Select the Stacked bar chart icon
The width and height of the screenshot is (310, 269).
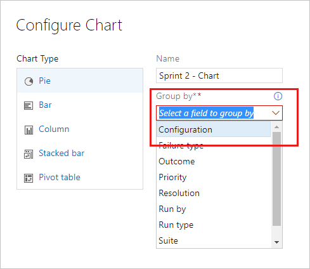(x=29, y=154)
